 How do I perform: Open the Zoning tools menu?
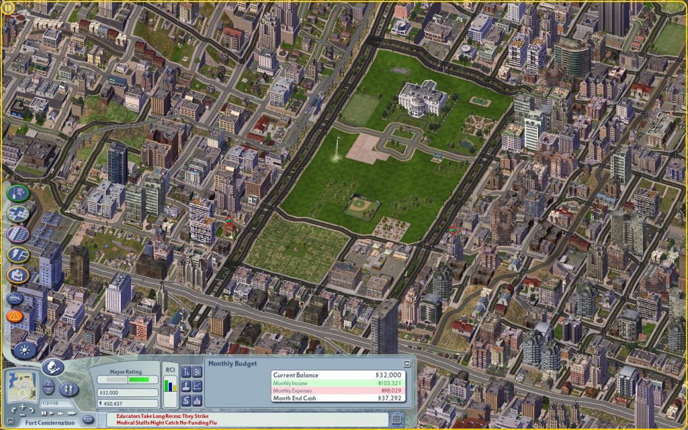click(x=17, y=214)
